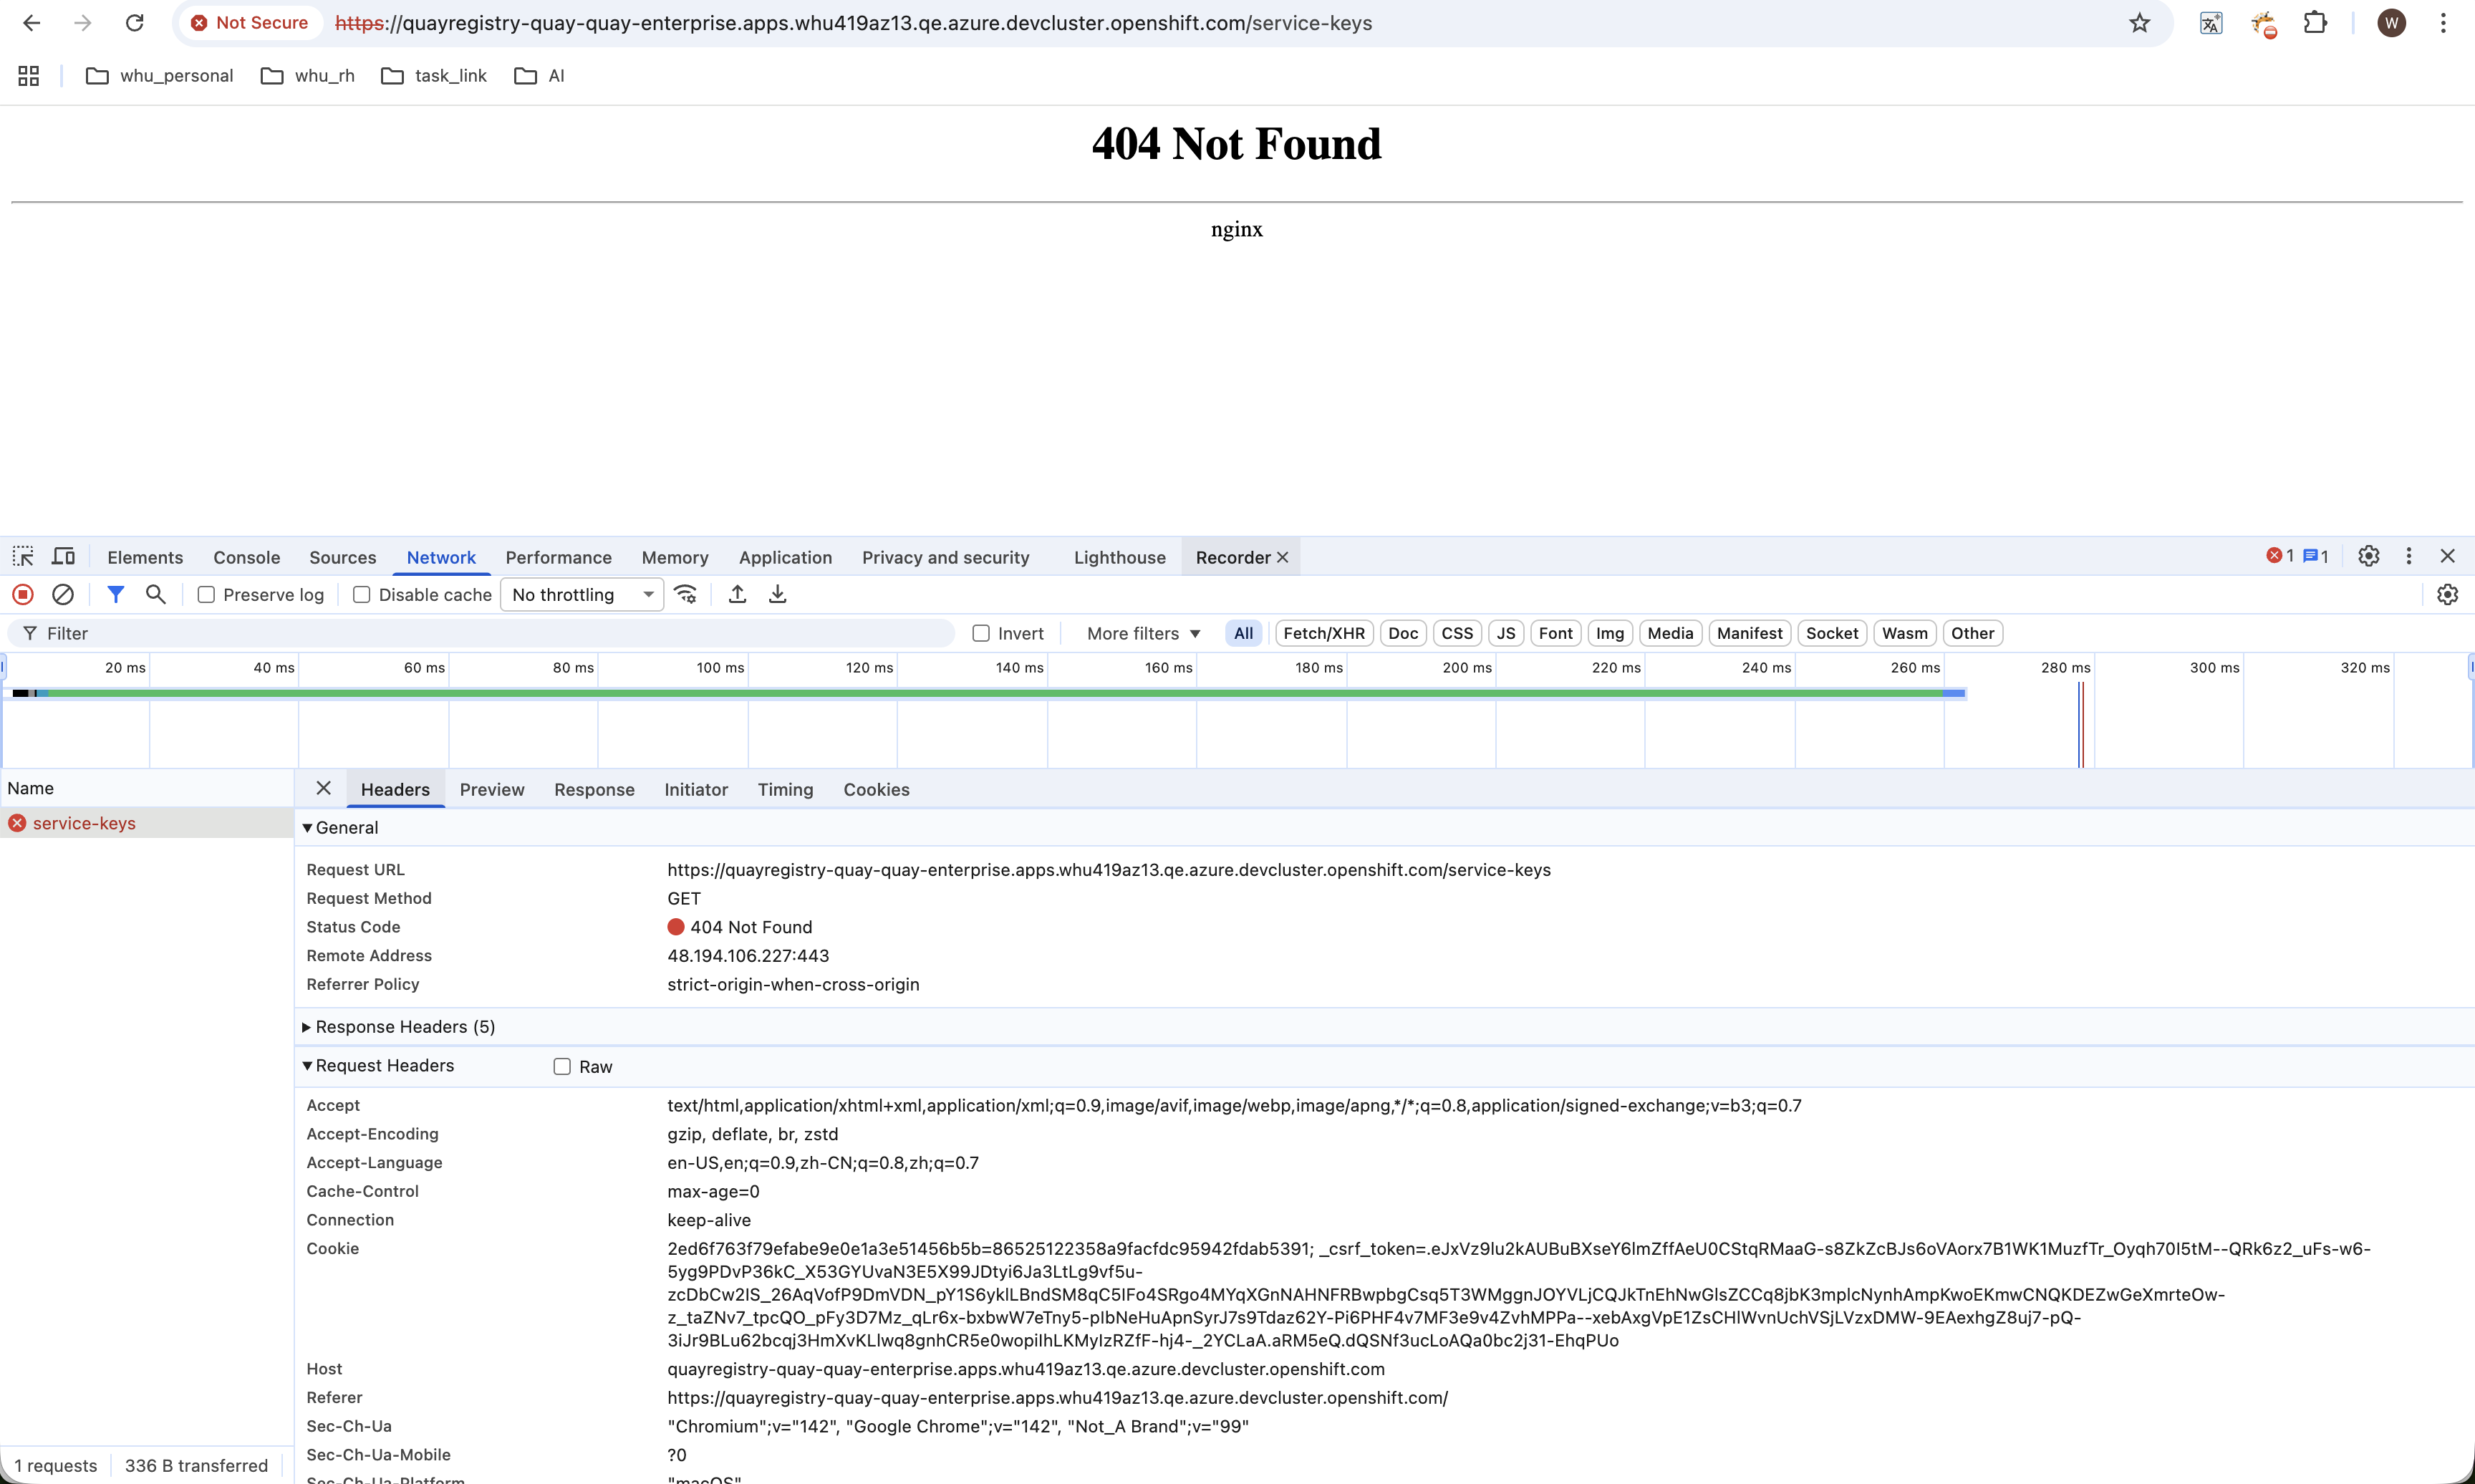Select the inspect element picker icon

click(23, 557)
